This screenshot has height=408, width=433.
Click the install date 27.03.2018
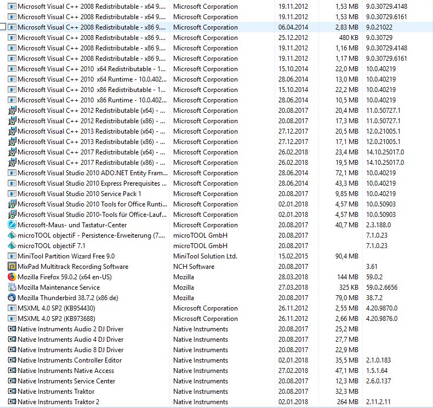coord(293,287)
